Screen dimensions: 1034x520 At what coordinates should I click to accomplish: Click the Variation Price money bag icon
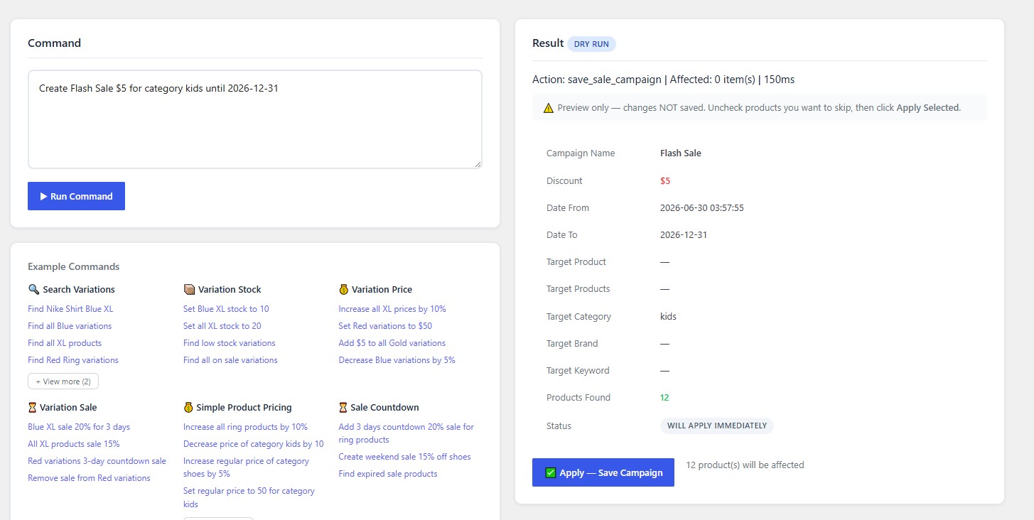click(x=344, y=289)
